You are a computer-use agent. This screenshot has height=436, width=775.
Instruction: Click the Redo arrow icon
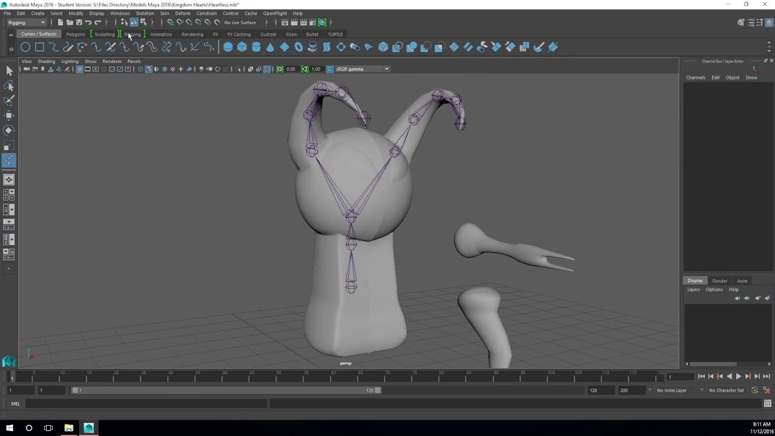[97, 22]
